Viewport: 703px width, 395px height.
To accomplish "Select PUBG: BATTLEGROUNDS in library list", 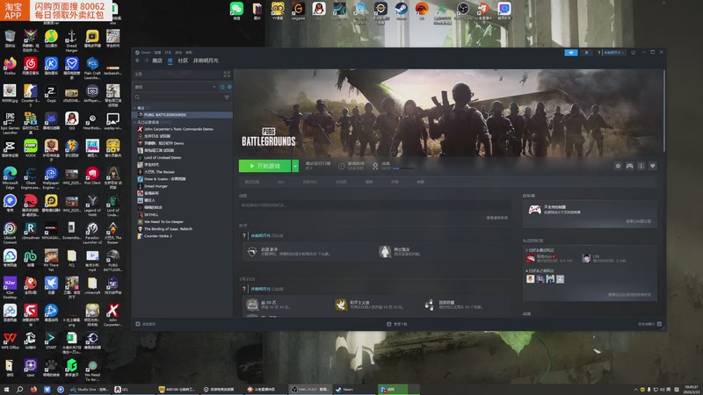I will pos(183,115).
